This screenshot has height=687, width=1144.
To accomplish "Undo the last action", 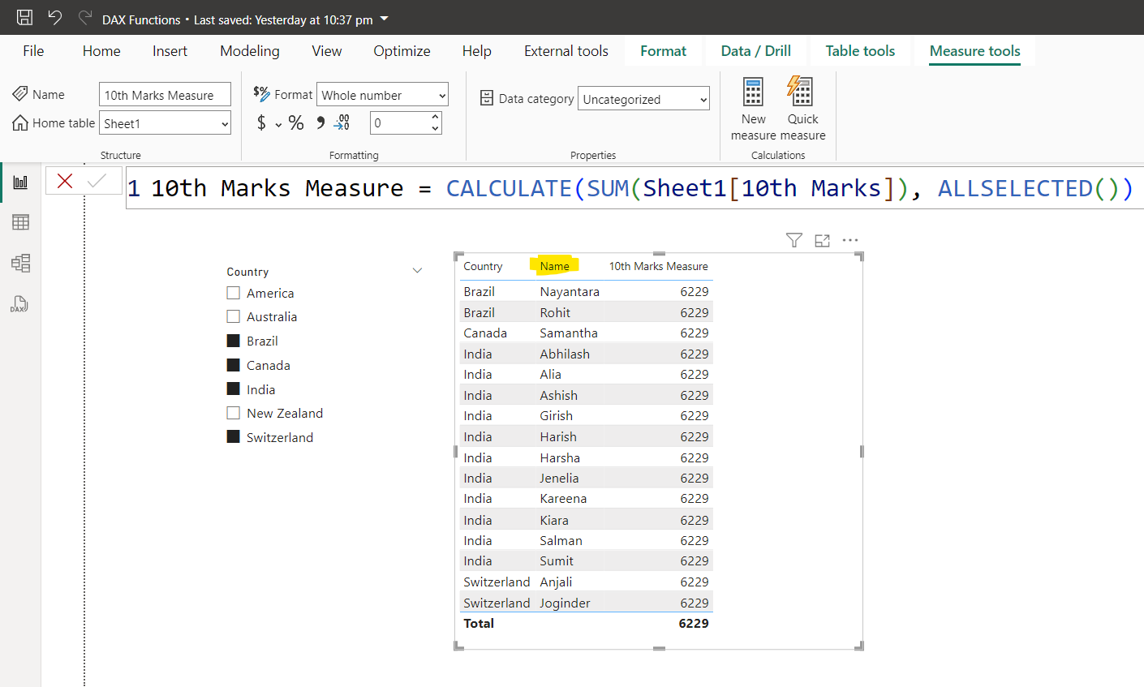I will click(54, 18).
